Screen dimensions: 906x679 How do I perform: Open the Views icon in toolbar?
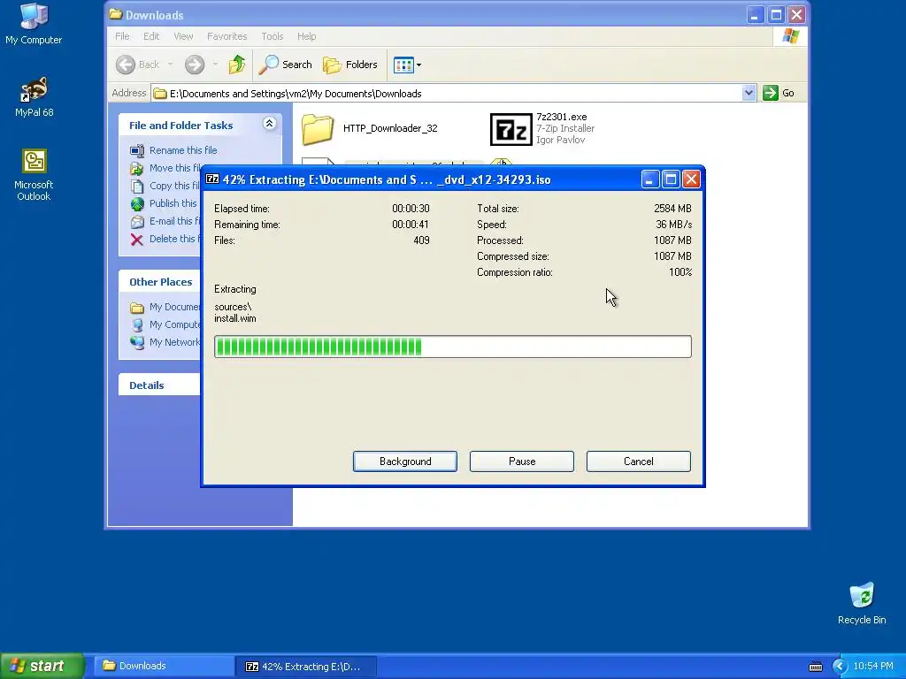pos(403,65)
